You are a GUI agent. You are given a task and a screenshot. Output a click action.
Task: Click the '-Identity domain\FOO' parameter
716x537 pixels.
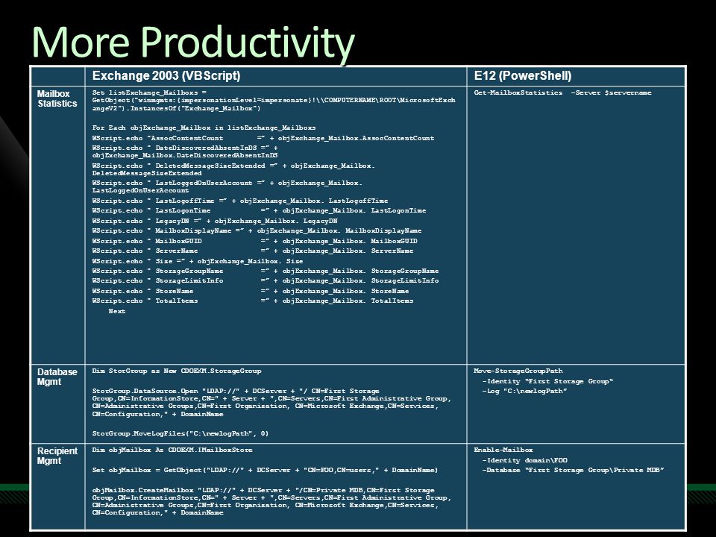click(524, 461)
